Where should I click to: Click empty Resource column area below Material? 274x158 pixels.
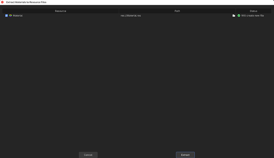60,79
